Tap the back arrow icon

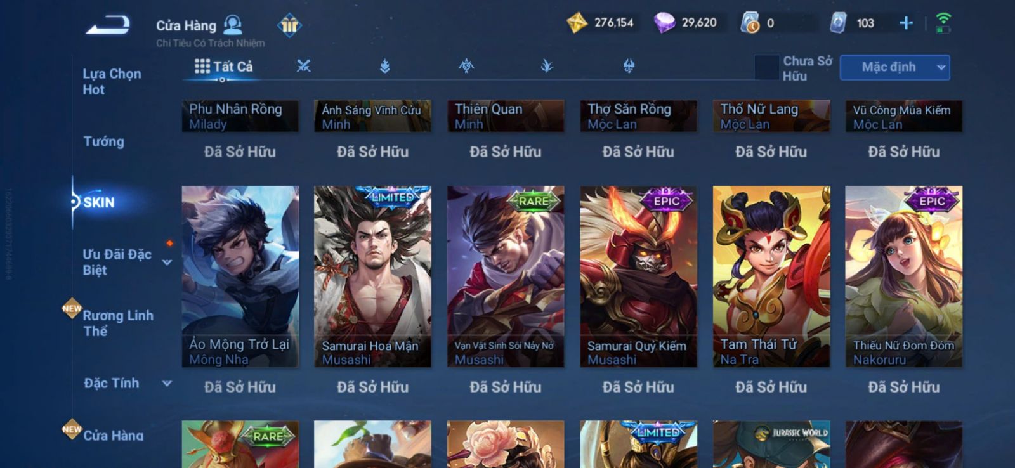pos(108,25)
